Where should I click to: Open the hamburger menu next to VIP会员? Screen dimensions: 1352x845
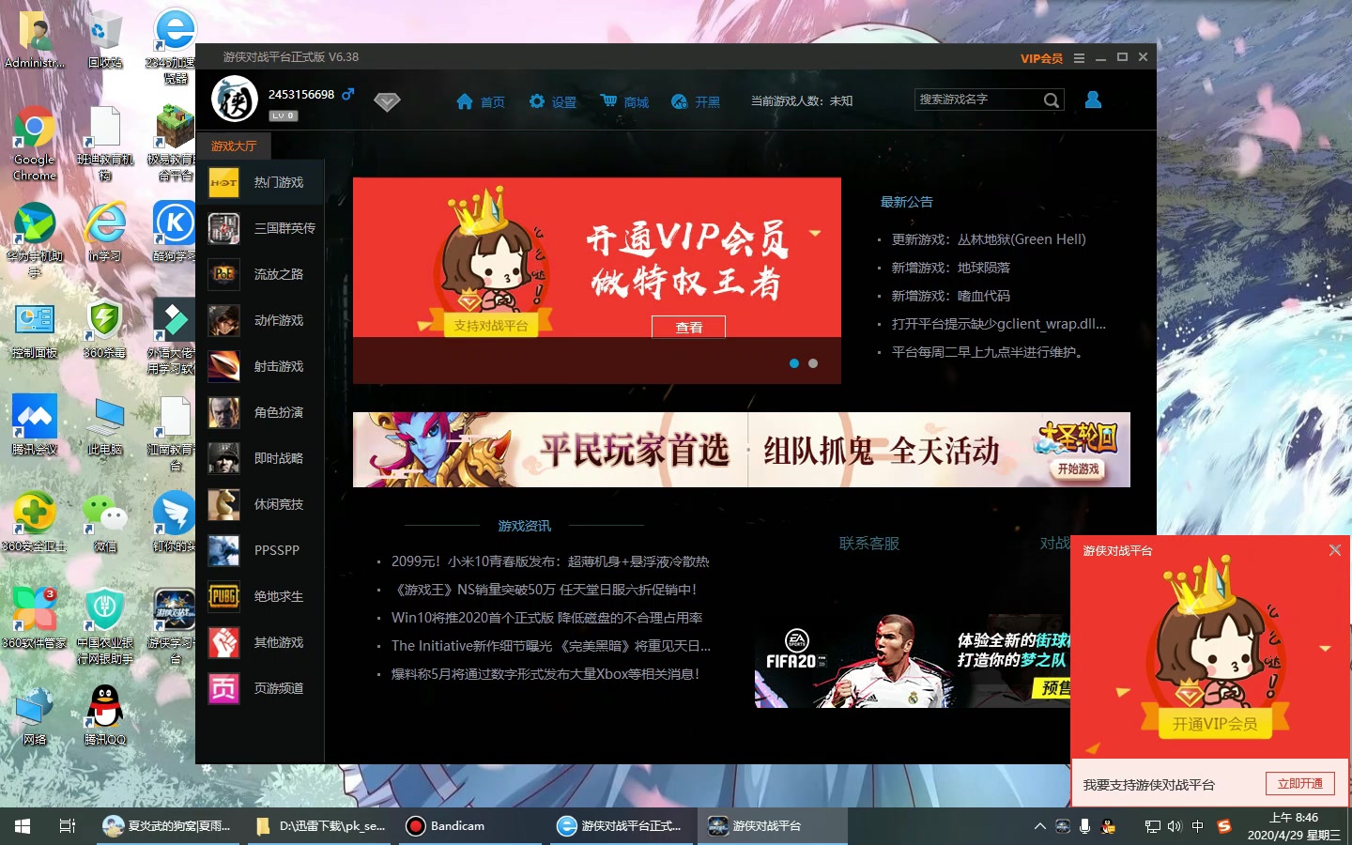(1081, 57)
